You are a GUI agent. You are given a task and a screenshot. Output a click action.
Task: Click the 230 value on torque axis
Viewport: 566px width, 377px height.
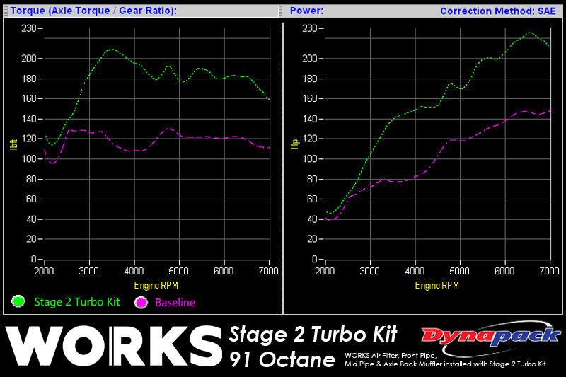tap(28, 28)
